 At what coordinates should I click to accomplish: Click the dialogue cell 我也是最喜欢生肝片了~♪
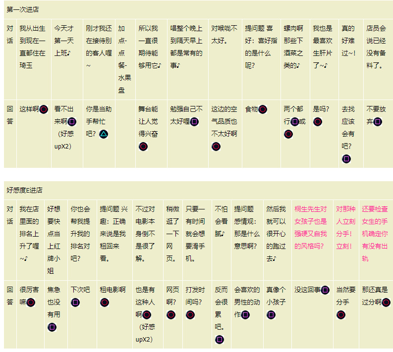(x=324, y=59)
